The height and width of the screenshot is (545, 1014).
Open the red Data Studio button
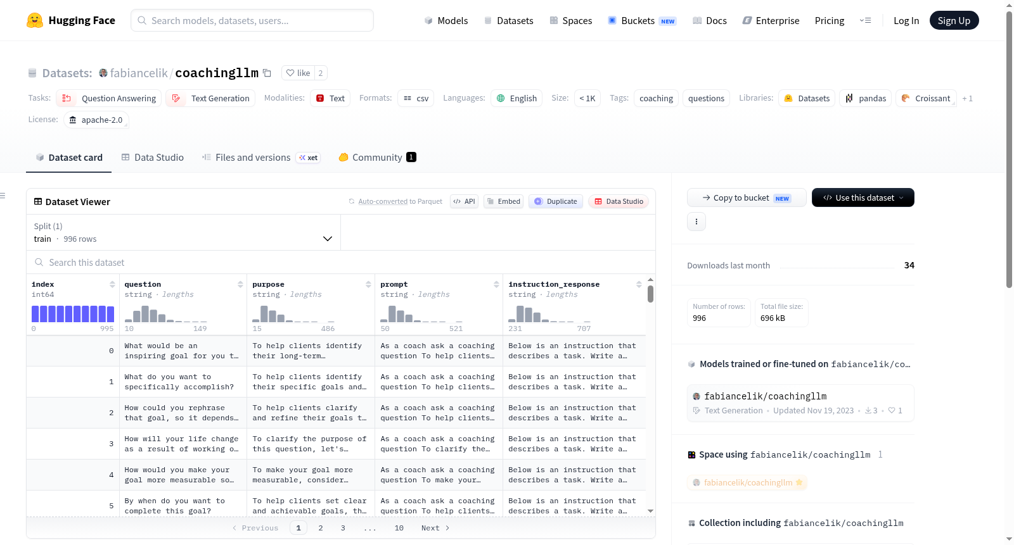619,201
